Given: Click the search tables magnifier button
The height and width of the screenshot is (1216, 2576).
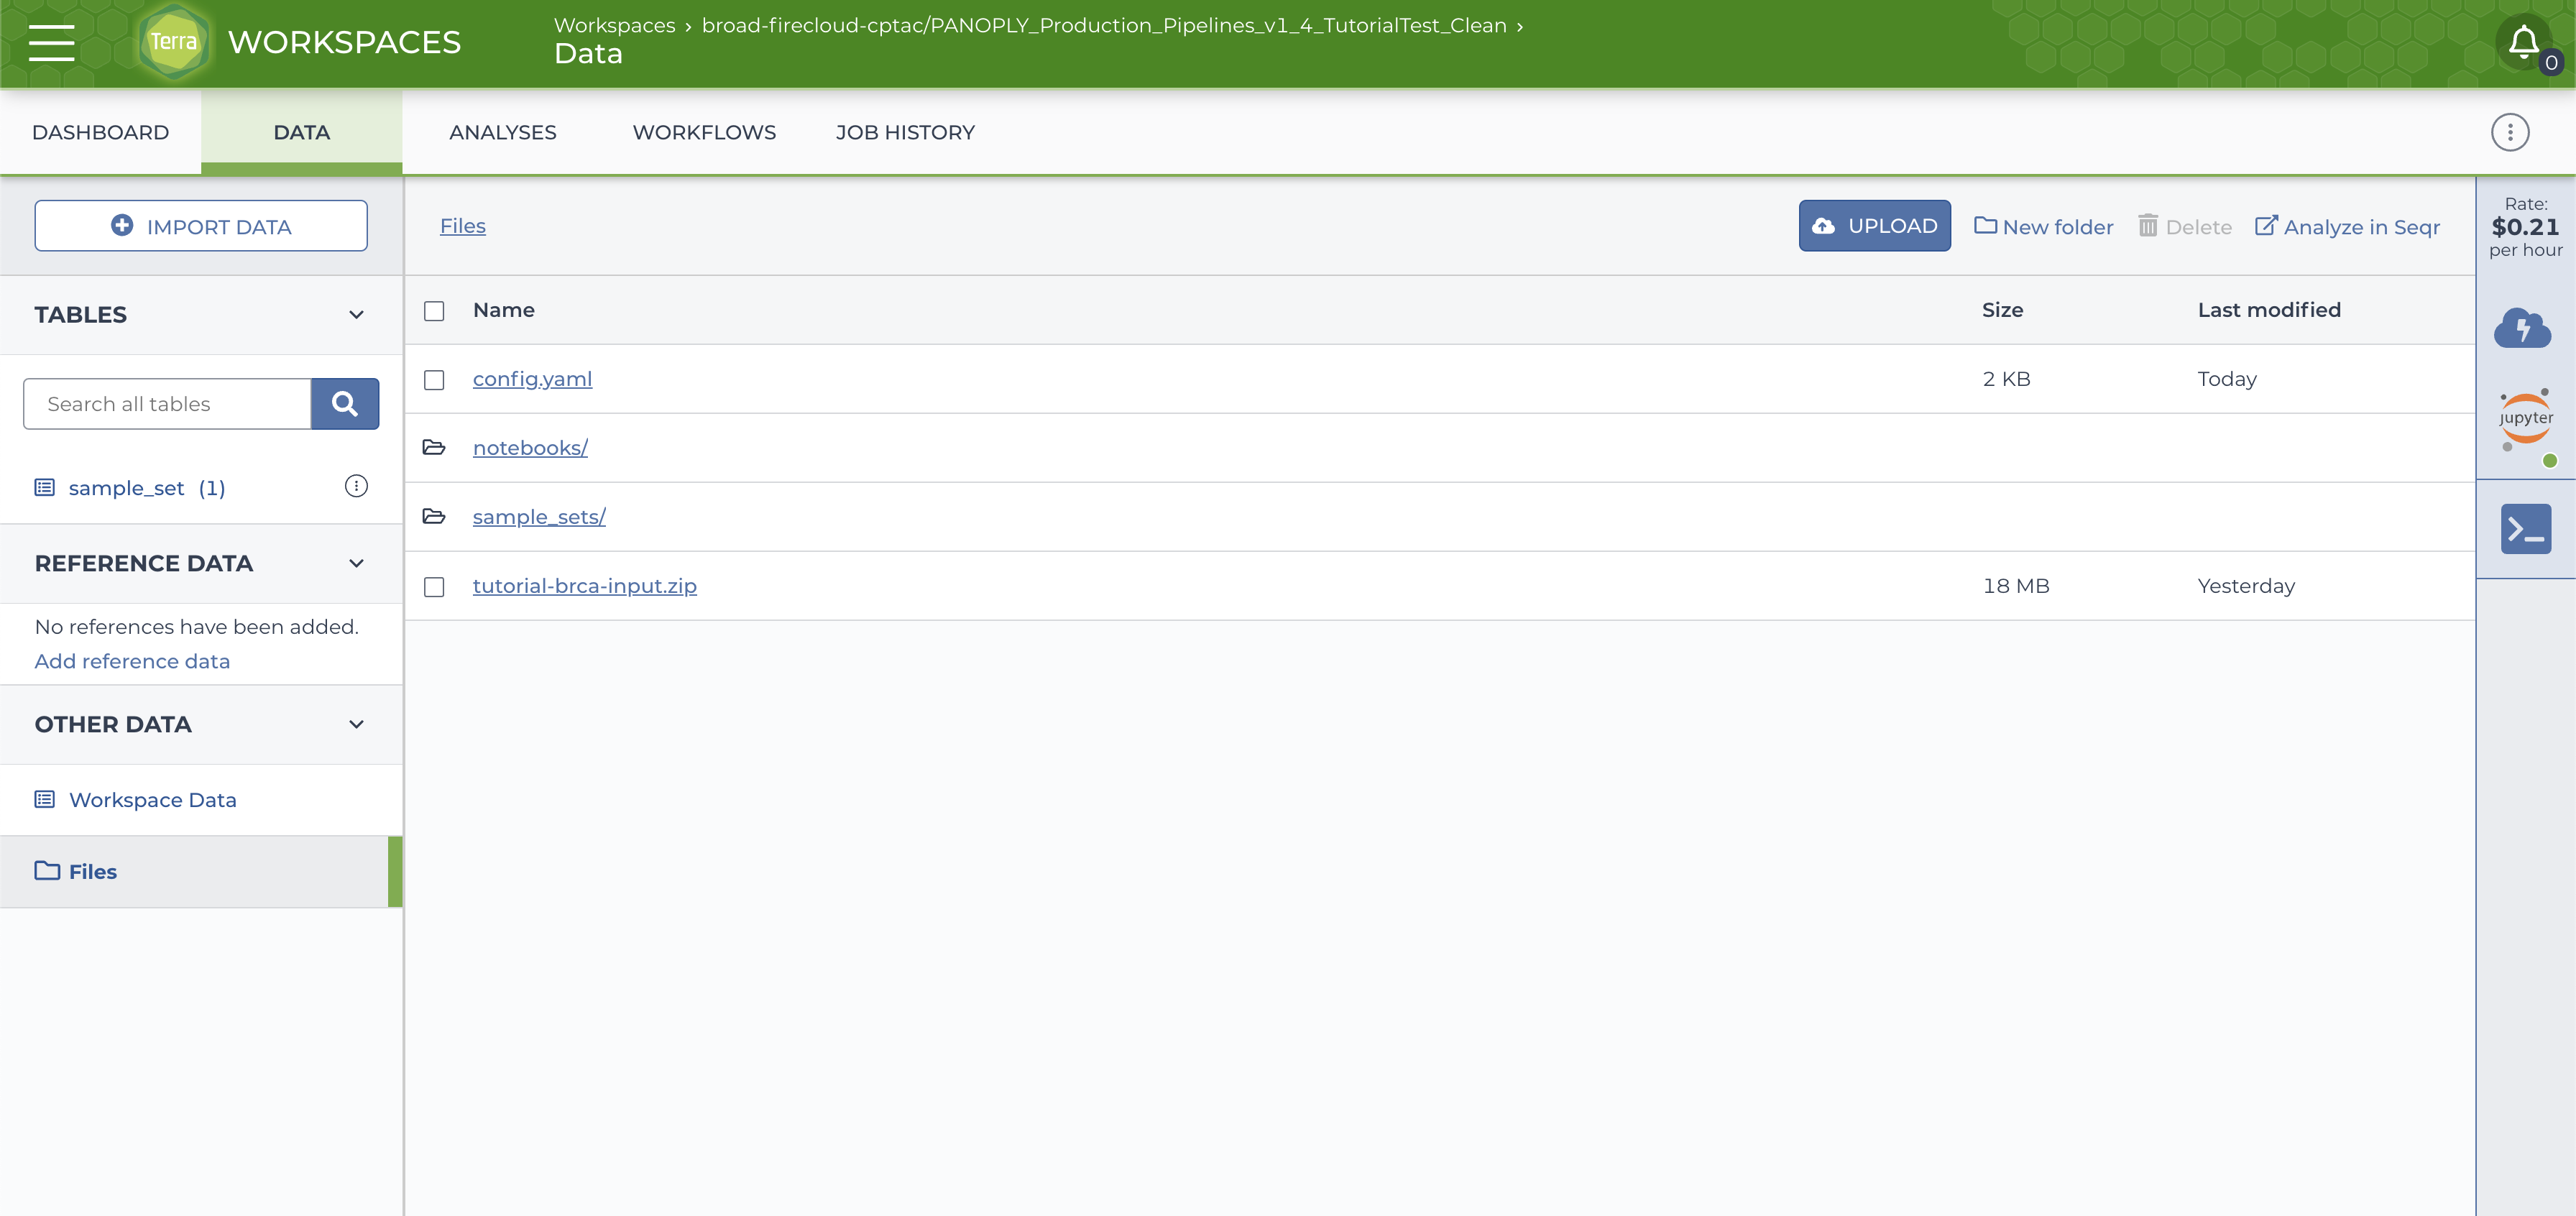Looking at the screenshot, I should pyautogui.click(x=344, y=404).
